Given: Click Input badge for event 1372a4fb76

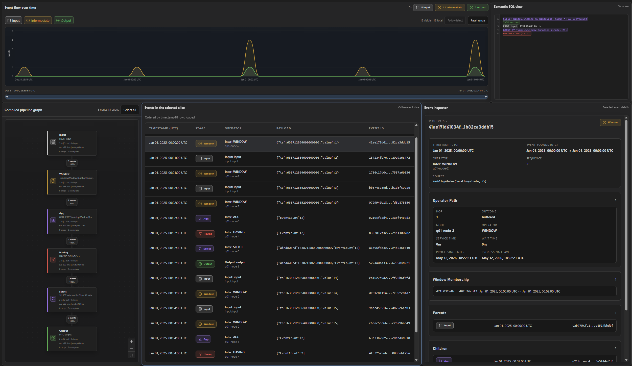Looking at the screenshot, I should click(x=204, y=159).
